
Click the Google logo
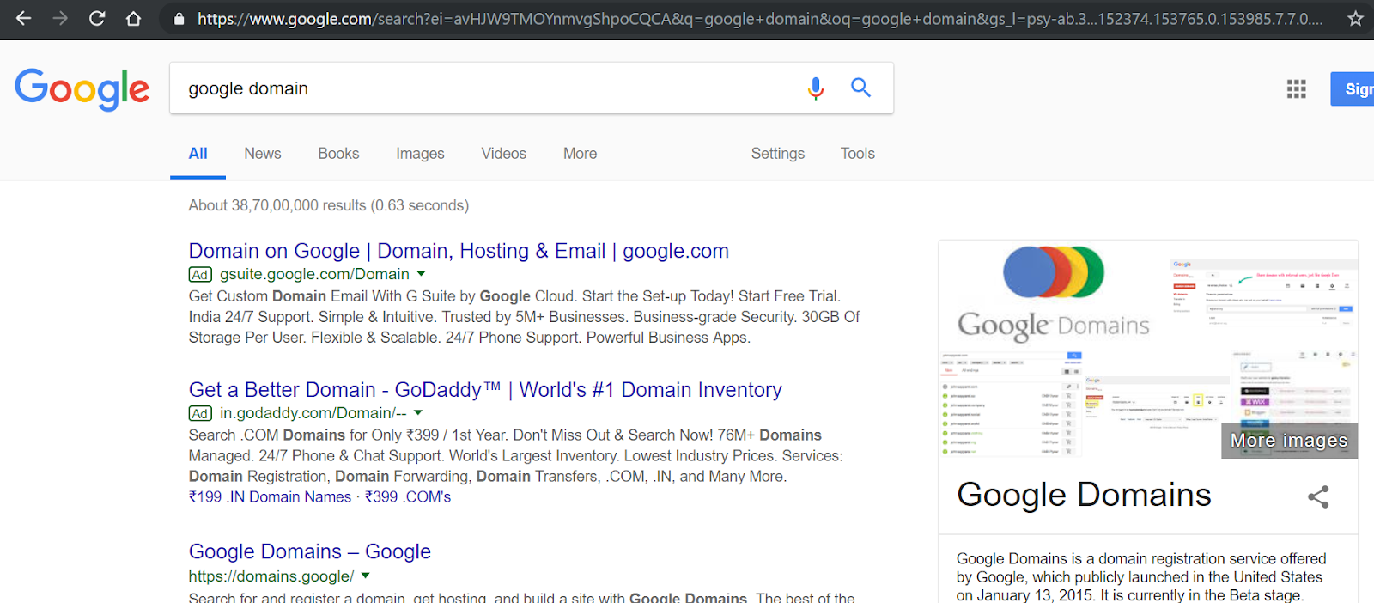[x=82, y=89]
